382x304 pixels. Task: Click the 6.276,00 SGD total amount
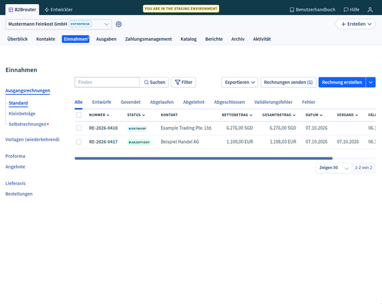point(283,128)
